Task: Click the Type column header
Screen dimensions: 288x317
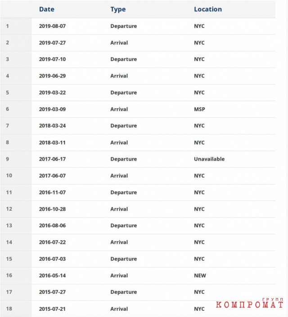Action: [118, 9]
